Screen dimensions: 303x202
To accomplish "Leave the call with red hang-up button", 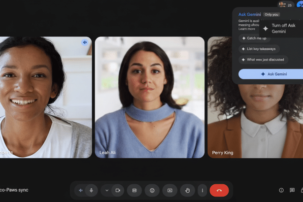I will coord(219,190).
